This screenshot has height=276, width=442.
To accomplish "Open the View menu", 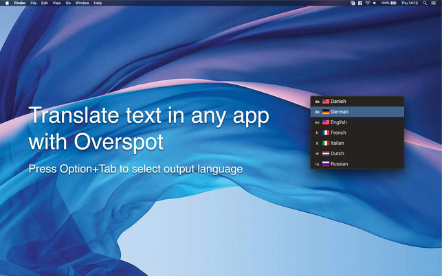I will (x=56, y=3).
